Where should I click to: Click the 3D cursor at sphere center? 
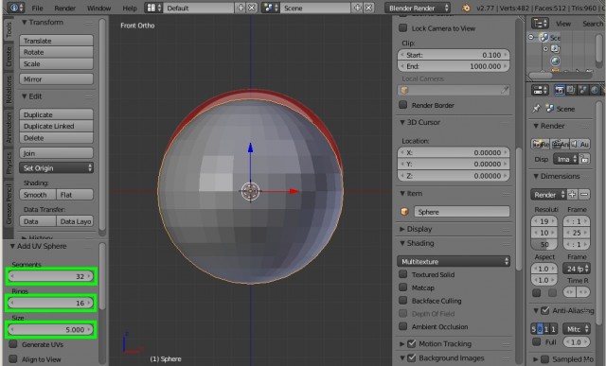click(250, 191)
